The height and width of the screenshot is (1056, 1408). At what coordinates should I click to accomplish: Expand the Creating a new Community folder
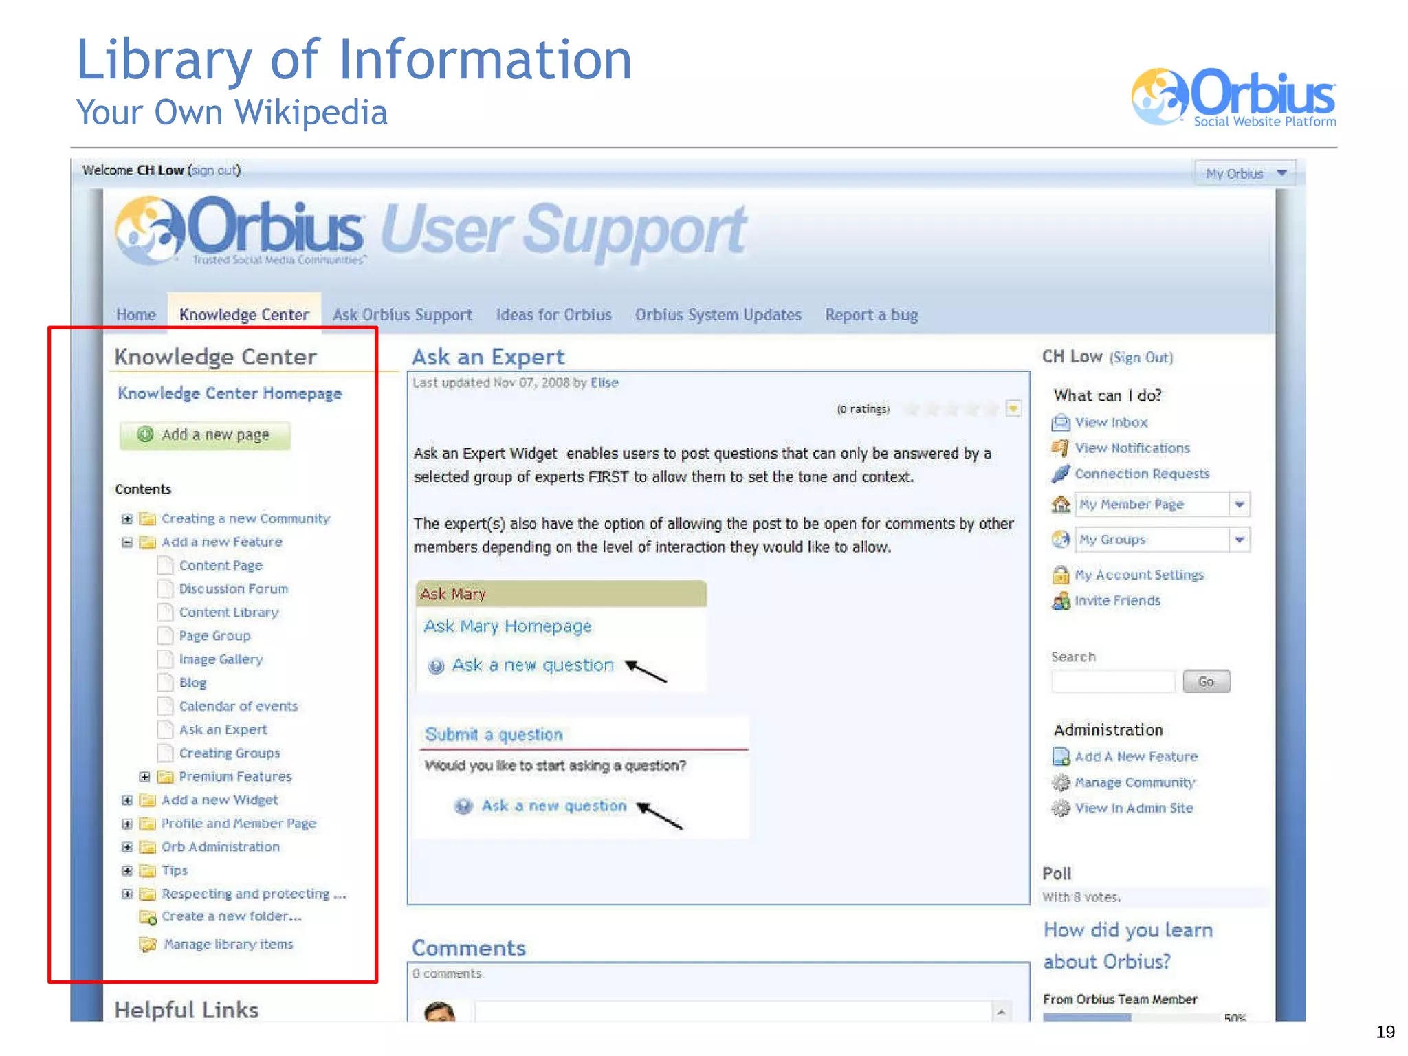pyautogui.click(x=127, y=519)
